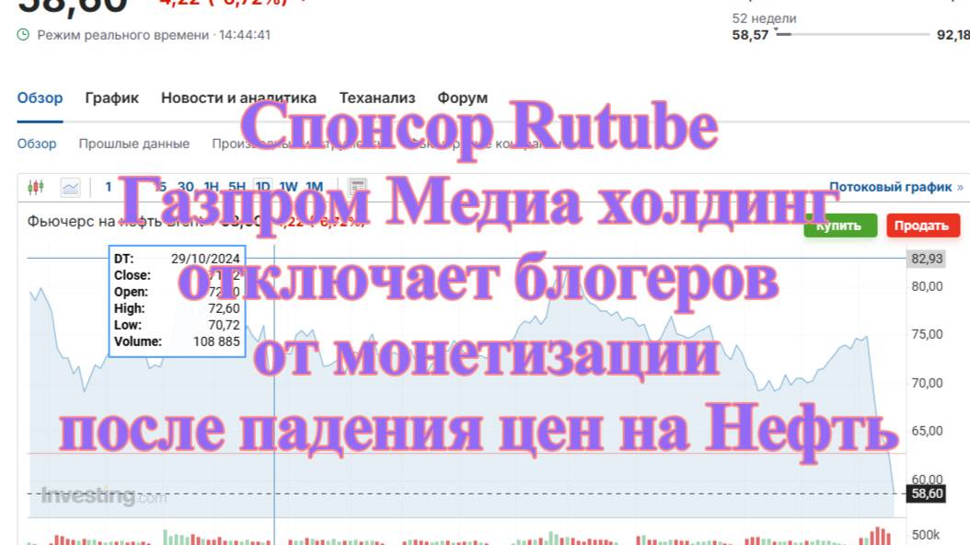The width and height of the screenshot is (970, 545).
Task: Click the green Купить button
Action: point(840,226)
